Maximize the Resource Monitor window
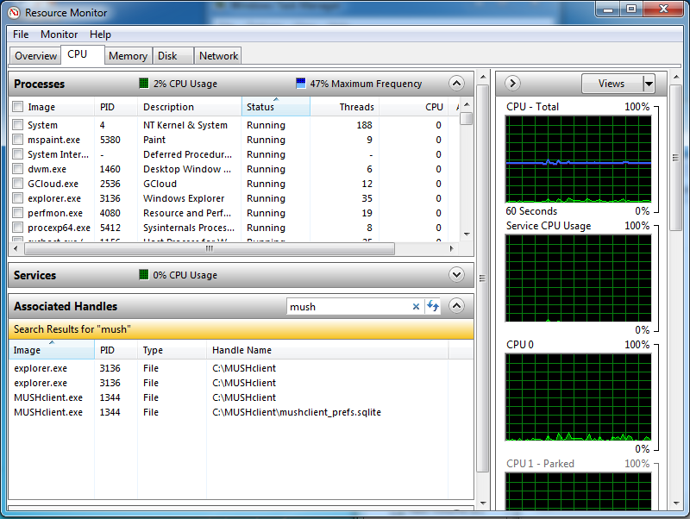The image size is (690, 519). point(631,9)
